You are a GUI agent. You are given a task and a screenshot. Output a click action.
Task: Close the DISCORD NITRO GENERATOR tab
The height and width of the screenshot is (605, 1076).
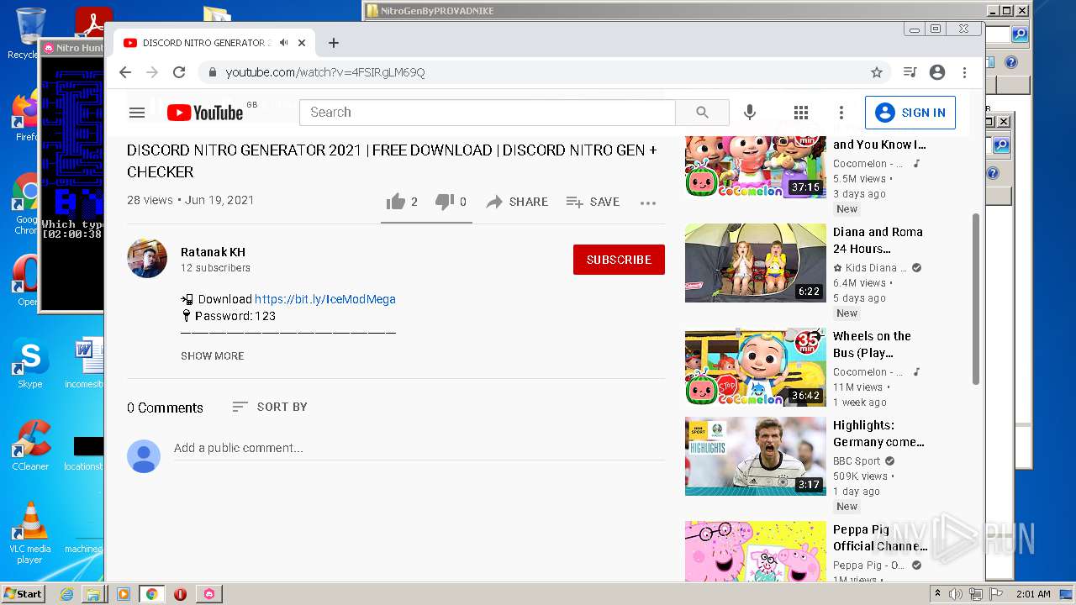(x=303, y=43)
